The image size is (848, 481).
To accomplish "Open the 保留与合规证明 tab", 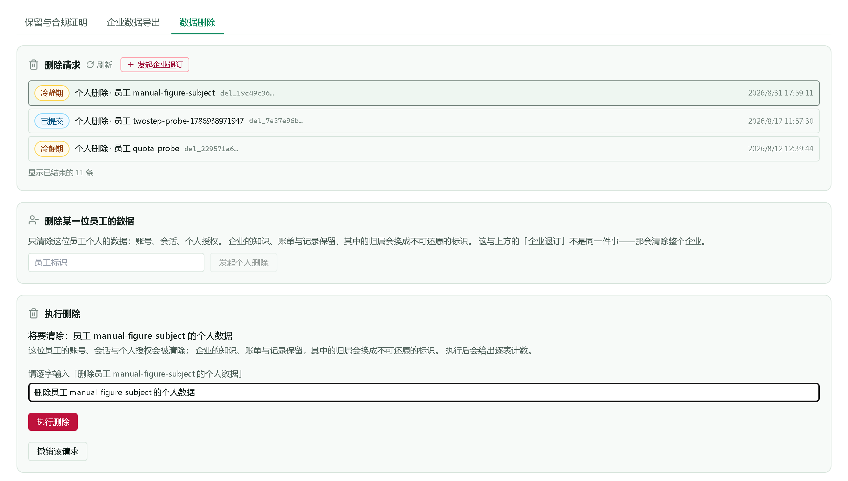I will click(x=56, y=23).
